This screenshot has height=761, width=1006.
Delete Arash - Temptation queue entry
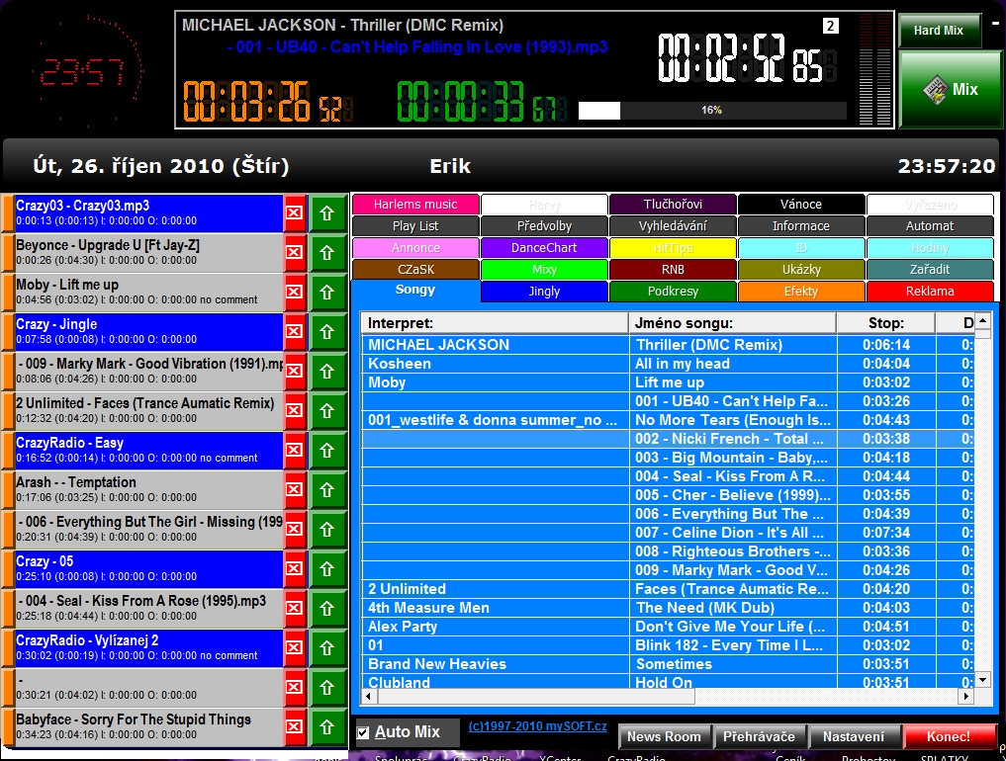tap(295, 490)
